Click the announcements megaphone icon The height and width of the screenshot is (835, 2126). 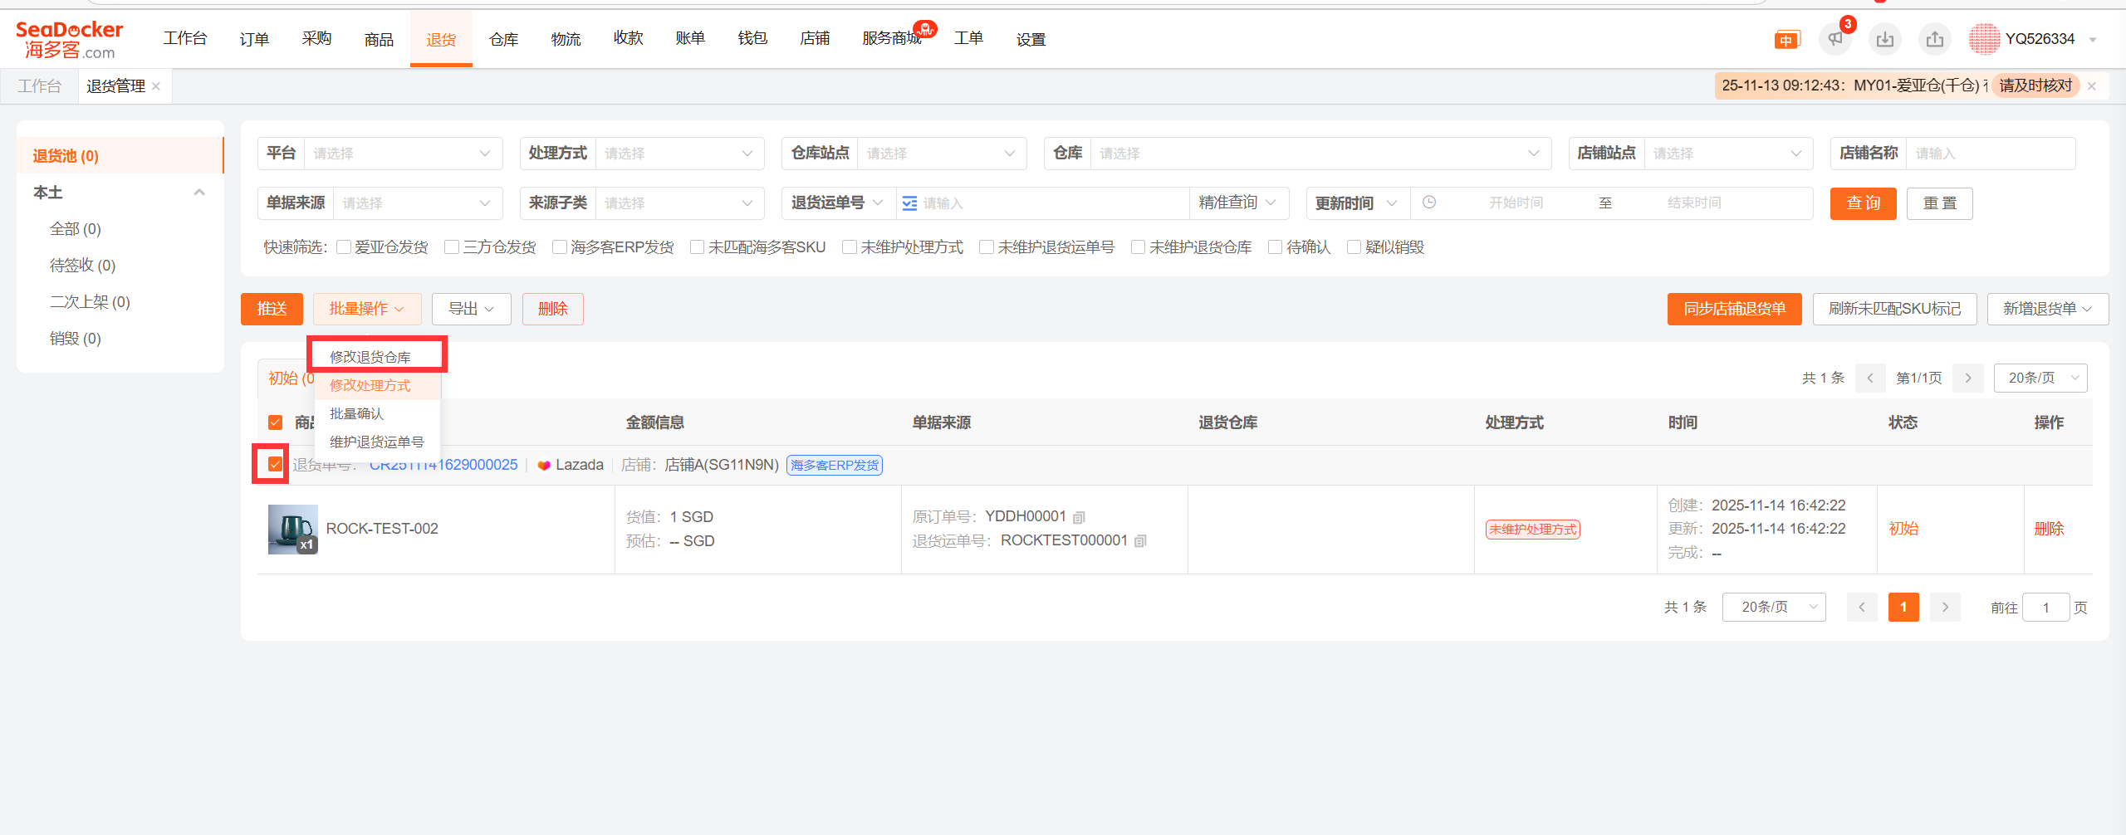pyautogui.click(x=1835, y=39)
